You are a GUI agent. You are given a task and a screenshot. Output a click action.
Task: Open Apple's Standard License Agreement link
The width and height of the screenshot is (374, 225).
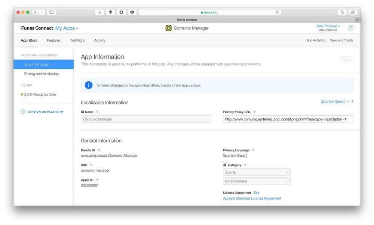point(252,199)
